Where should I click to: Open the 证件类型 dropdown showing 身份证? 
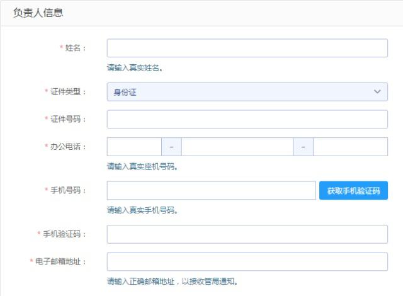pos(247,92)
